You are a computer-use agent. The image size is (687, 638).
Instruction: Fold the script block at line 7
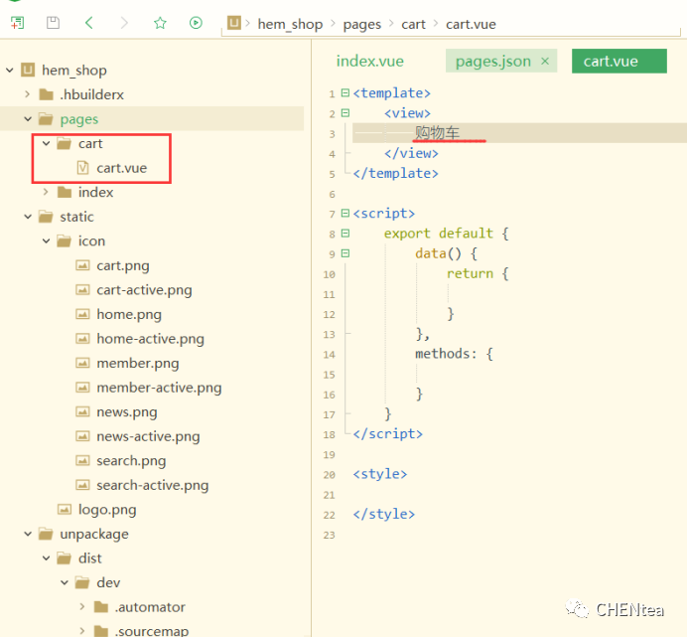point(344,214)
